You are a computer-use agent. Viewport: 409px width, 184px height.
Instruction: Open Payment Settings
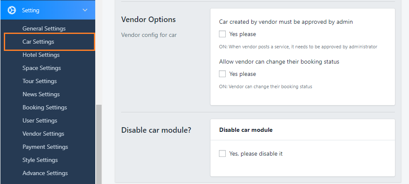pyautogui.click(x=45, y=147)
